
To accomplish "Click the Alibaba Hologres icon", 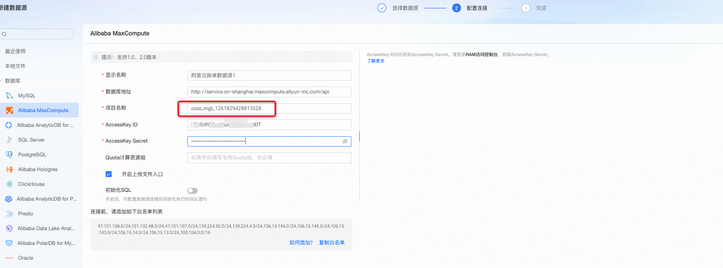I will [x=9, y=169].
